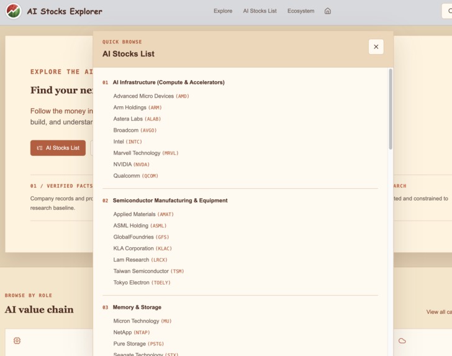Screen dimensions: 452x356
Task: Click Semiconductor Manufacturing & Equipment heading
Action: pos(170,201)
